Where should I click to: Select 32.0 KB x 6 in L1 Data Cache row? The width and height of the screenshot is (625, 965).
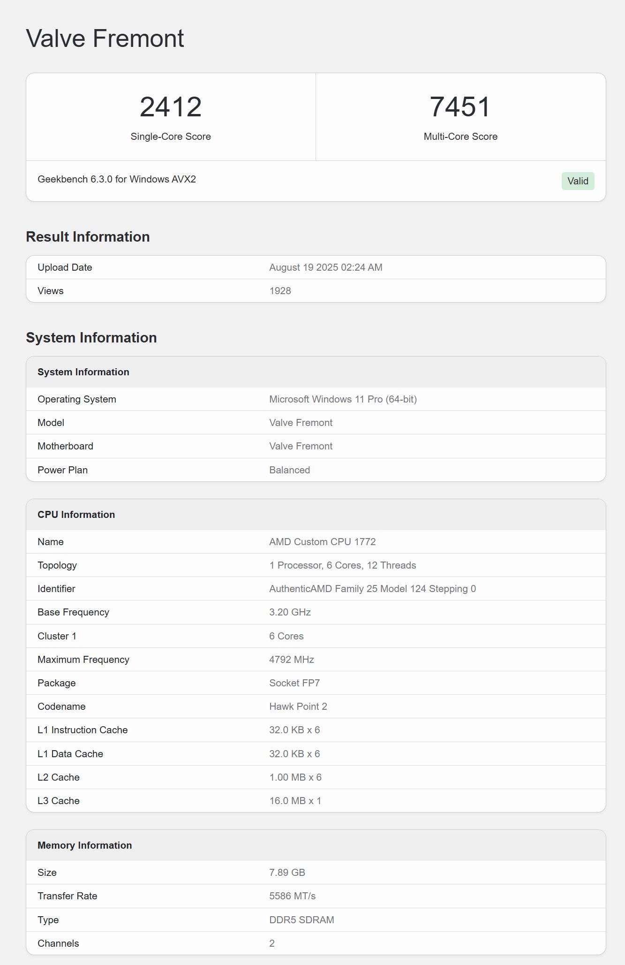(x=294, y=754)
